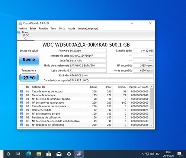Screen dimensions: 186x158
Task: Click the Estándar field ATA8-ACS
Action: 112,75
